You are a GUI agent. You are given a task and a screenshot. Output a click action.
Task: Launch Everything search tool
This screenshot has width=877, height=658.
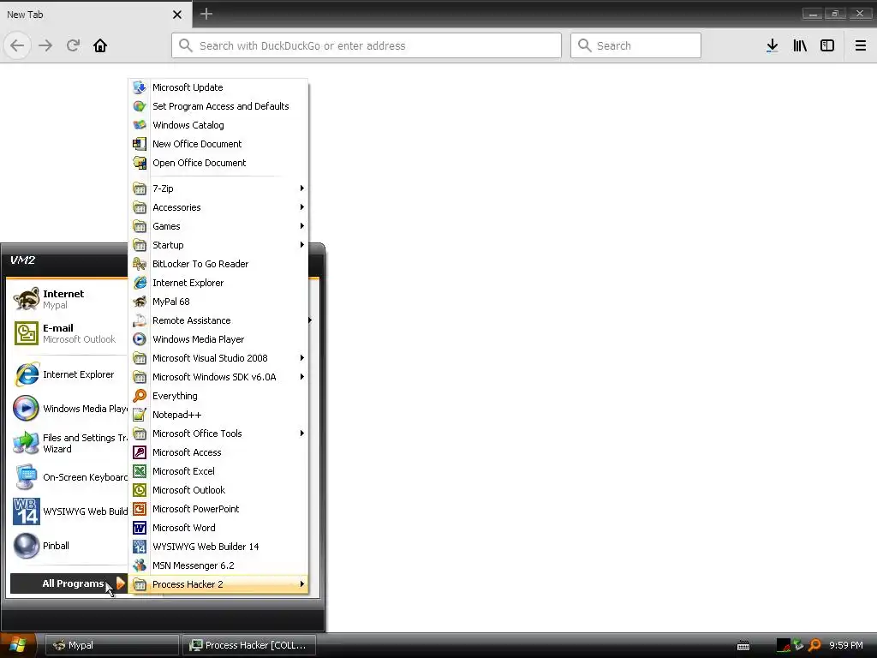[x=218, y=396]
